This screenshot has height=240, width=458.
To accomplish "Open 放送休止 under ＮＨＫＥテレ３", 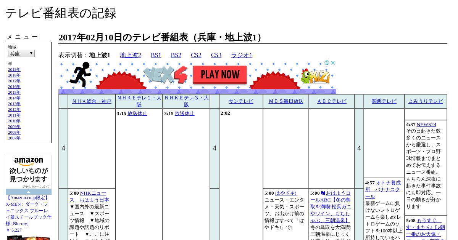I will point(184,114).
